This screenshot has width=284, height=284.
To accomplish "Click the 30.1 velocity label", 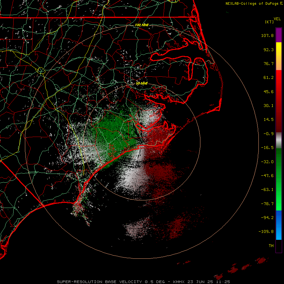I will point(269,106).
